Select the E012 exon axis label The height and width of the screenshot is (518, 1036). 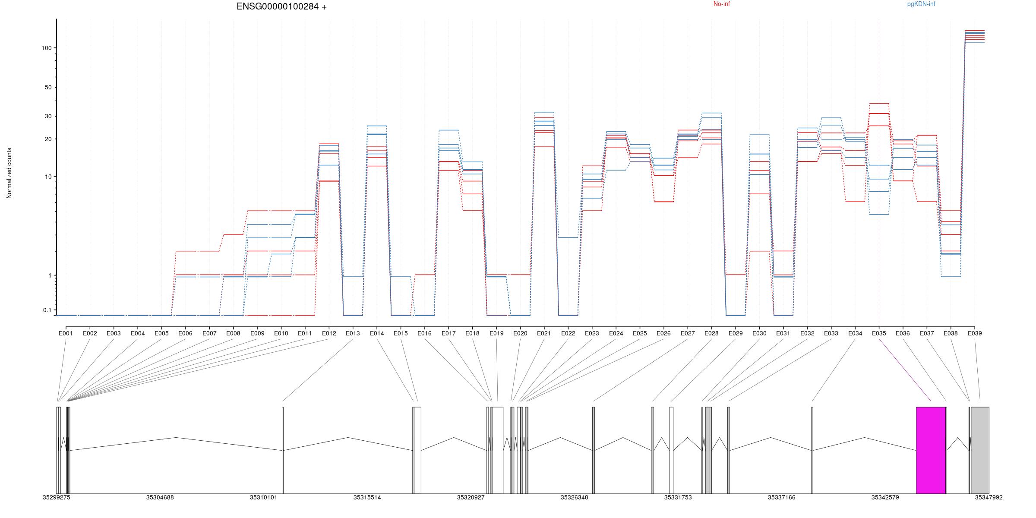[328, 333]
